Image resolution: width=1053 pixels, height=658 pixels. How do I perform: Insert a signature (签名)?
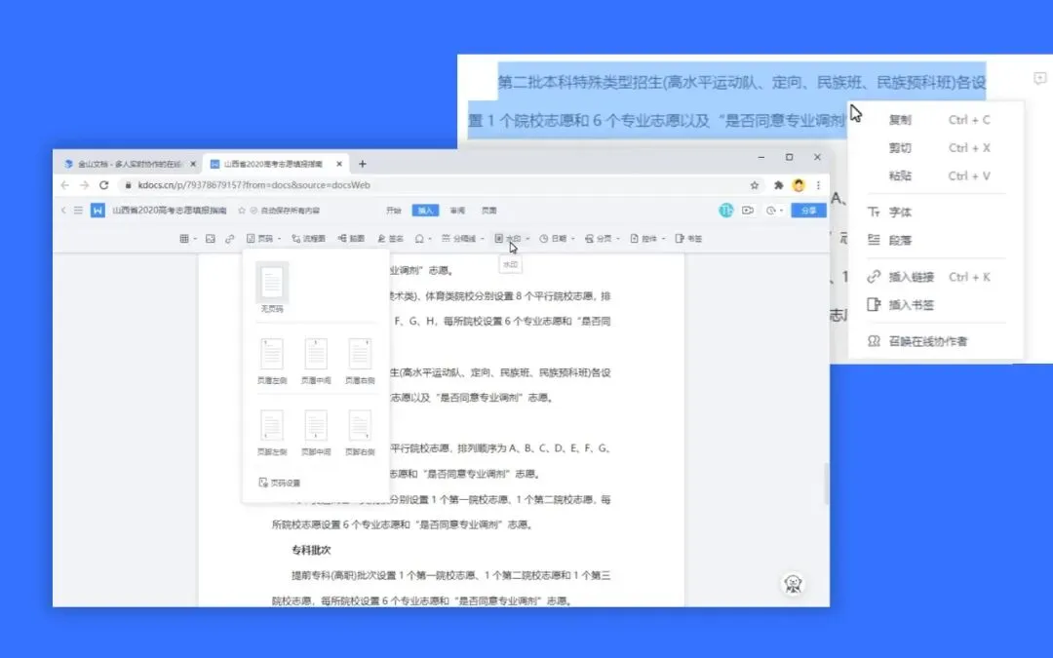tap(390, 239)
